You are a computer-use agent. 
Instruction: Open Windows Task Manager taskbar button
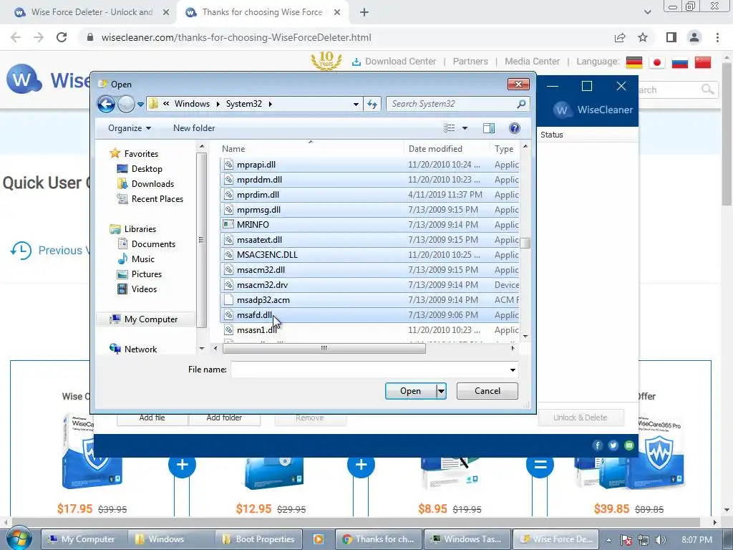click(x=467, y=539)
